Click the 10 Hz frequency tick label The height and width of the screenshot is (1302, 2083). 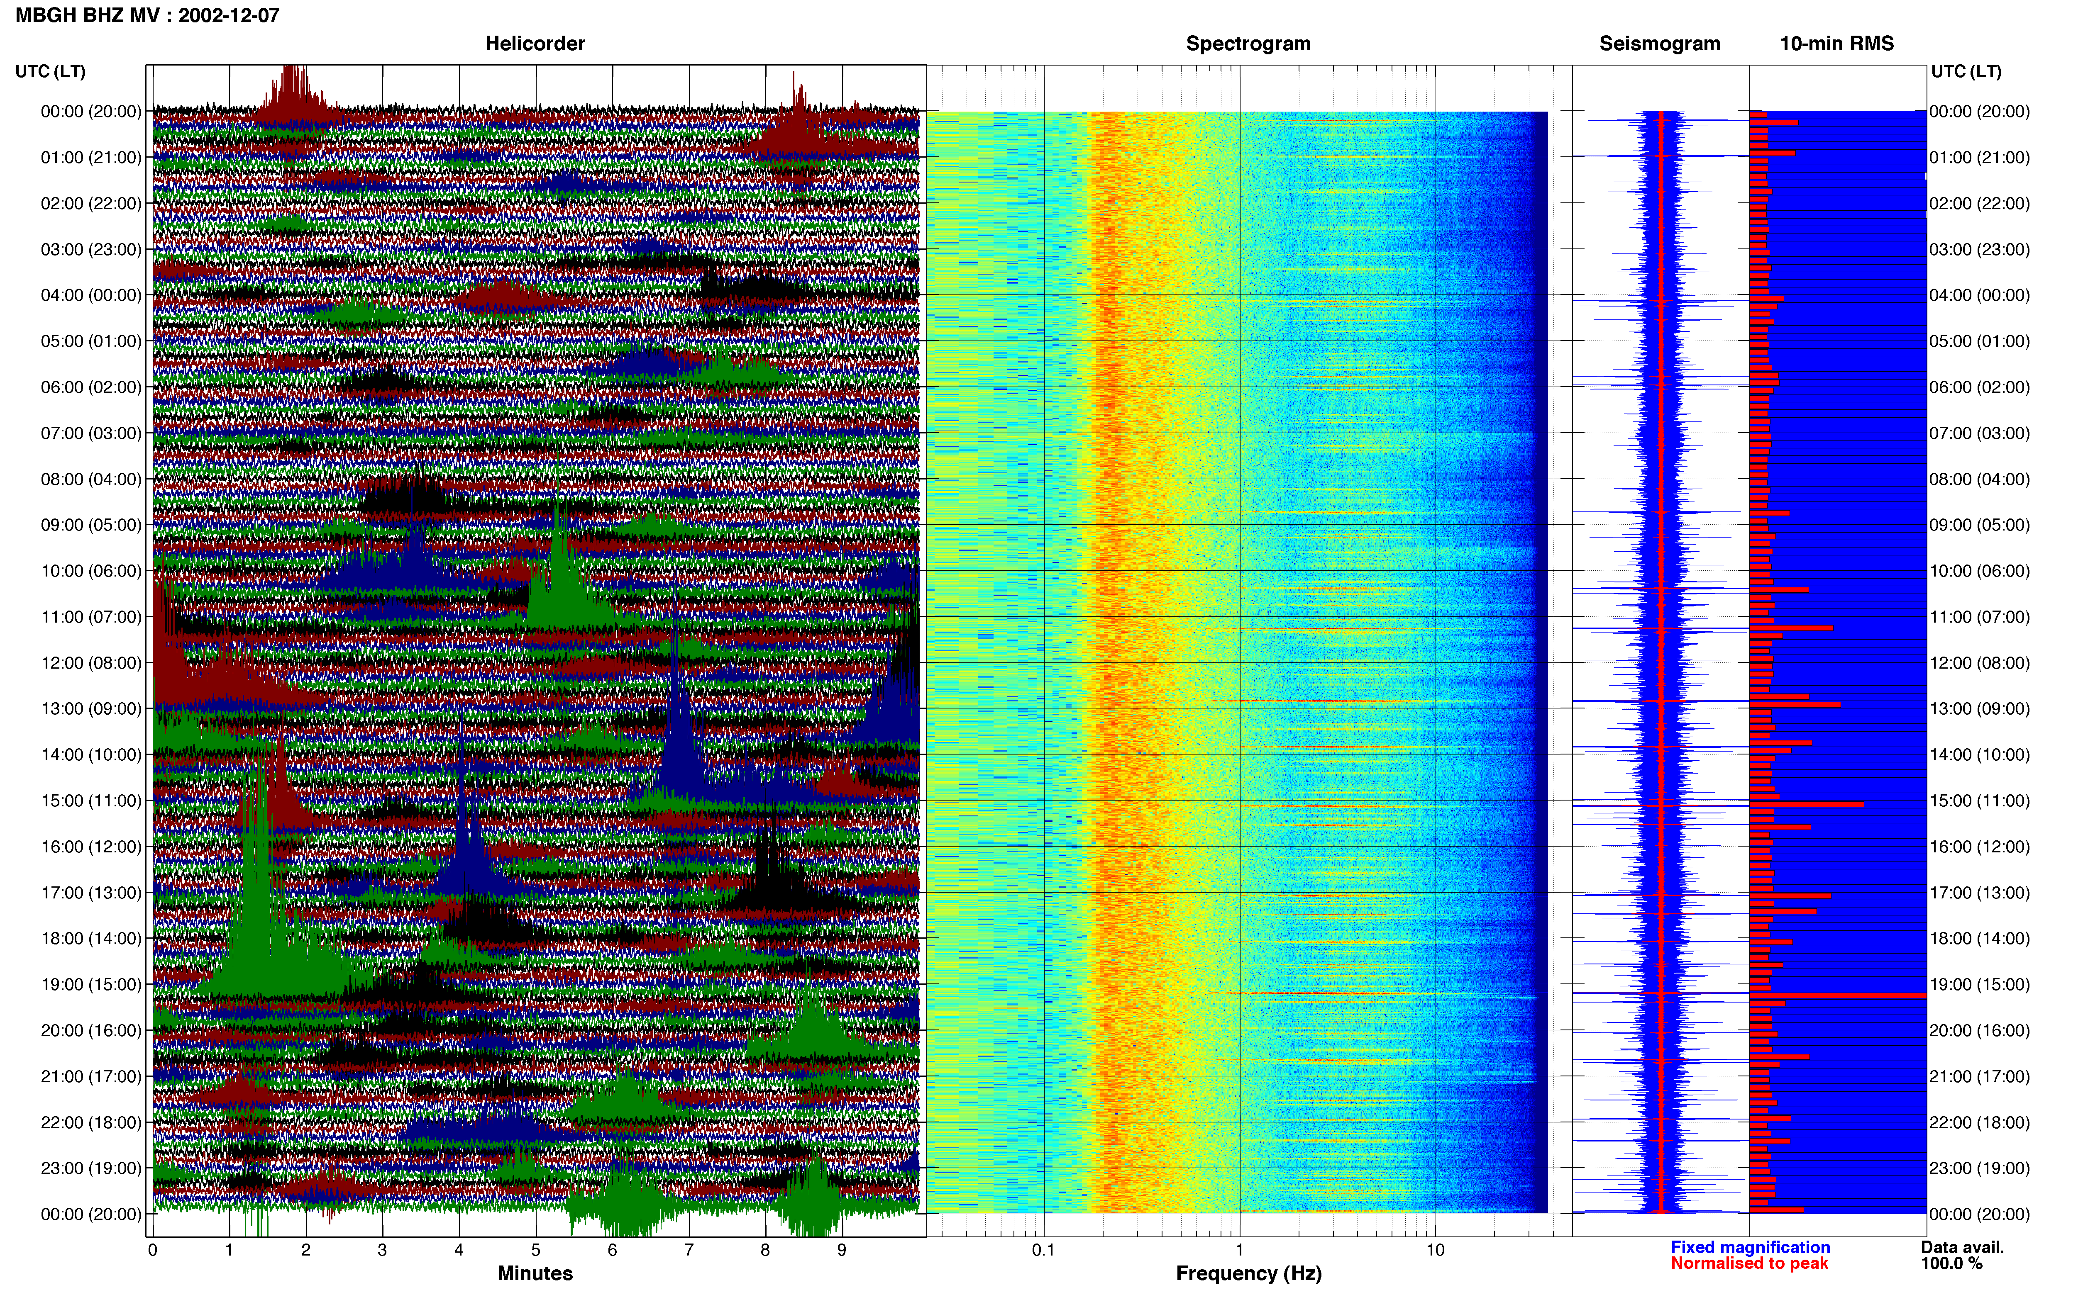coord(1435,1250)
